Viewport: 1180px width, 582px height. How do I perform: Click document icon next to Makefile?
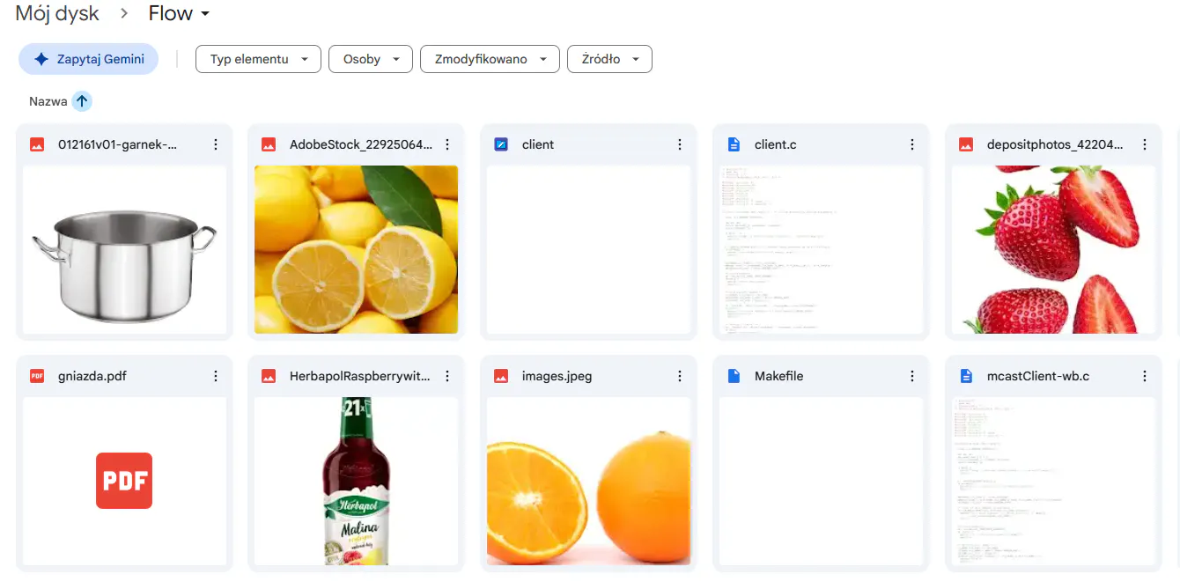734,376
